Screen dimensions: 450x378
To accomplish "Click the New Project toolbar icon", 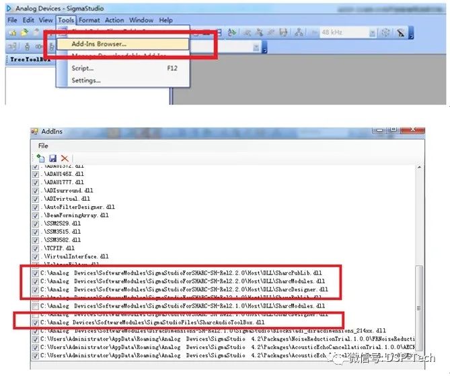I will (12, 33).
